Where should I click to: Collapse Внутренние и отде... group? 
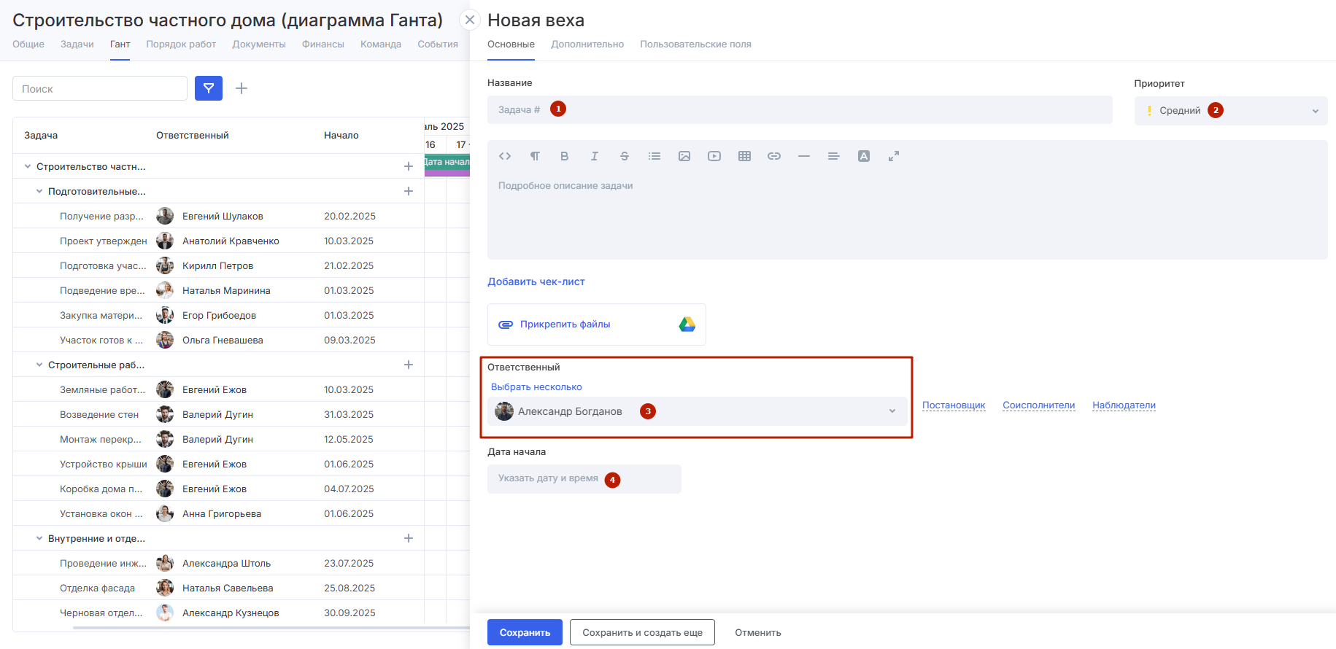(x=39, y=538)
